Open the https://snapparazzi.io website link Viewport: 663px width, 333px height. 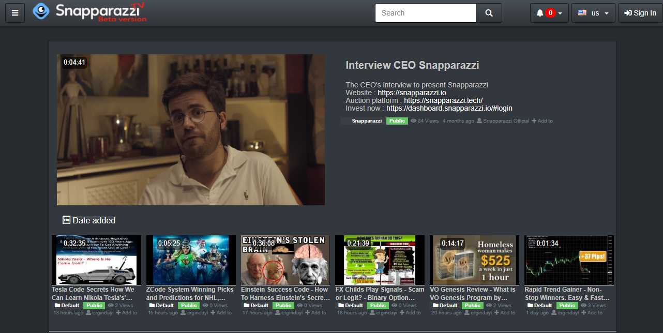pyautogui.click(x=412, y=93)
